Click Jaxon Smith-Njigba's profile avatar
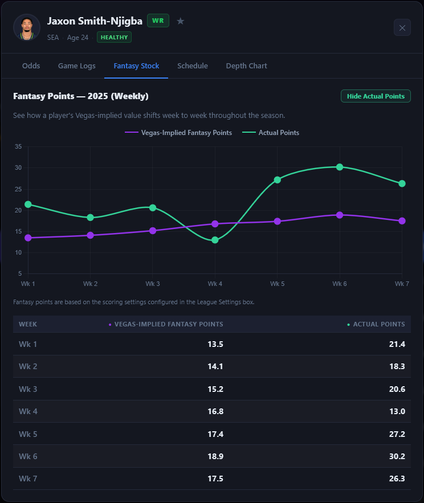 tap(27, 27)
